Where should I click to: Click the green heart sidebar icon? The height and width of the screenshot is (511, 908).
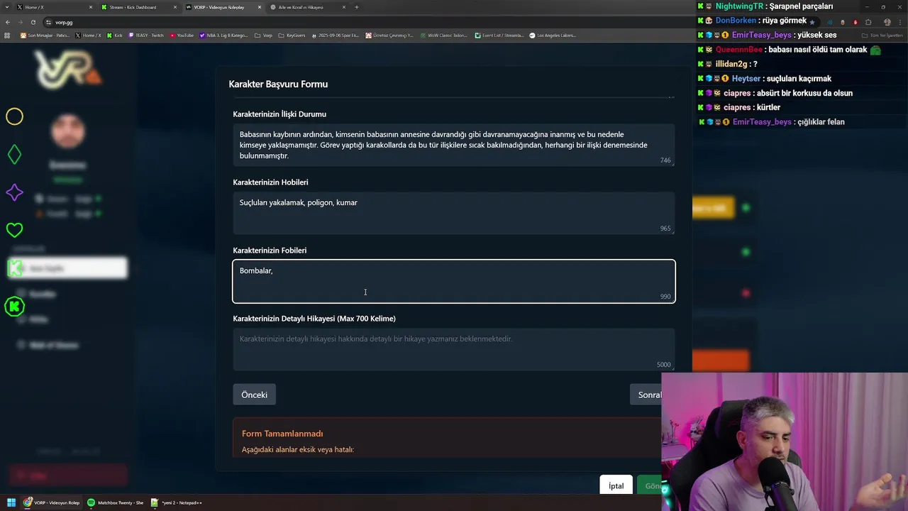(x=14, y=230)
